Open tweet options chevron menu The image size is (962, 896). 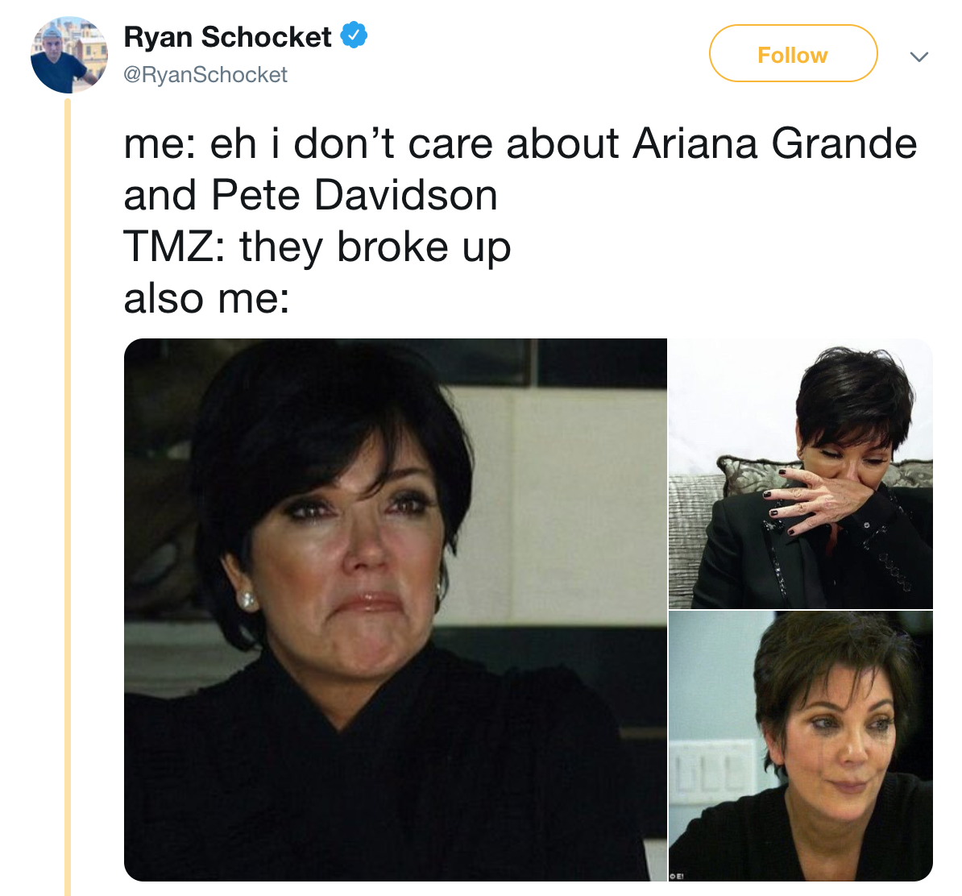[x=918, y=56]
